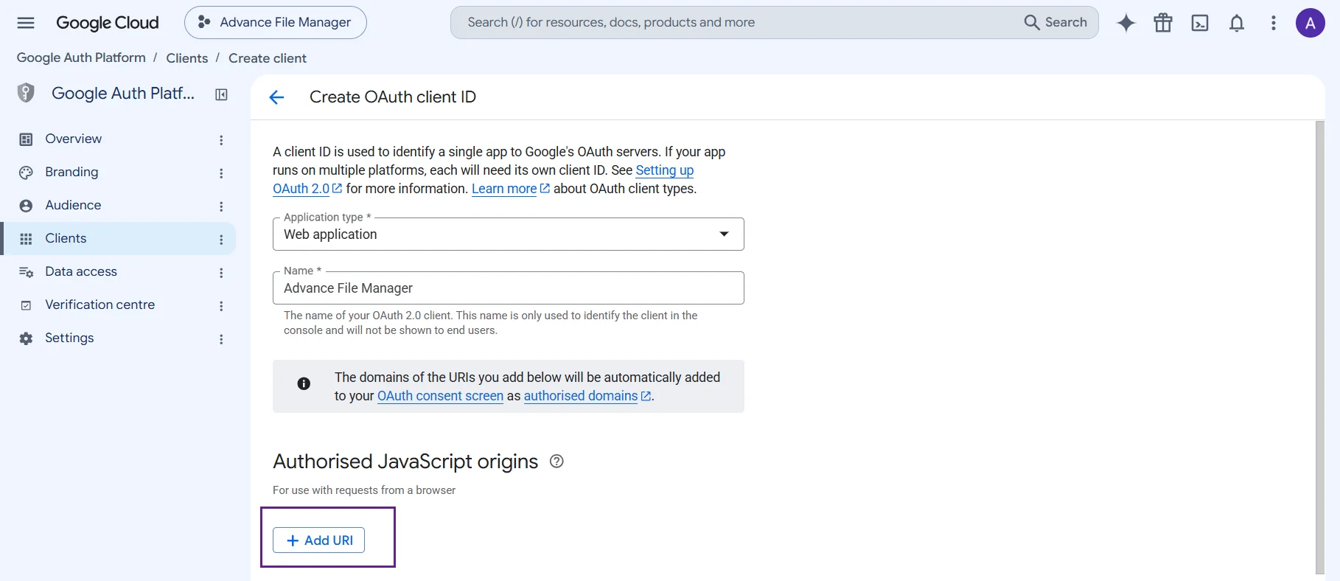Open the OAuth consent screen link
This screenshot has width=1340, height=581.
click(440, 396)
